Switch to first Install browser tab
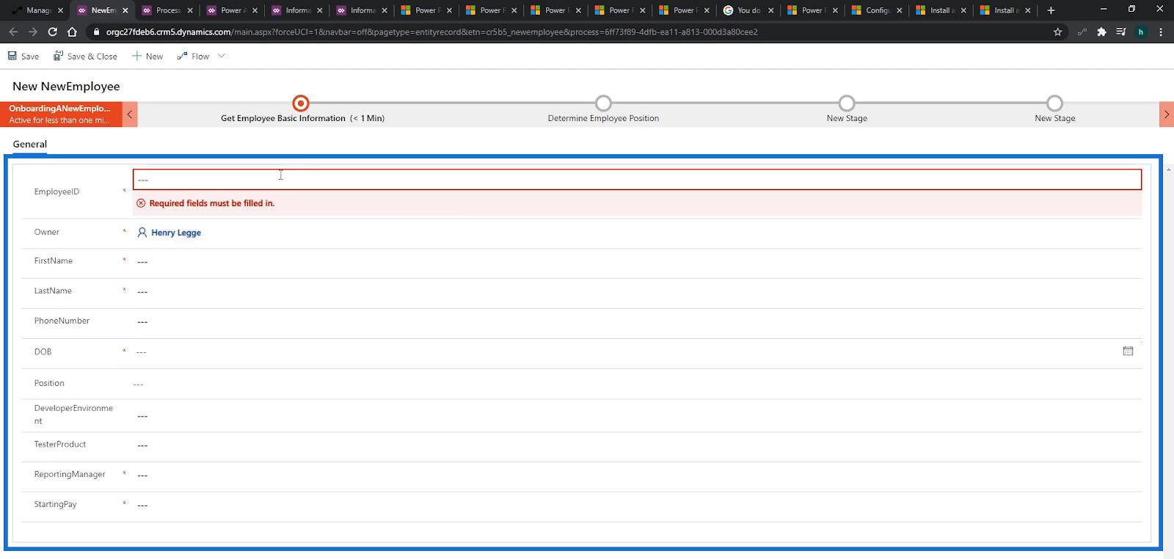The width and height of the screenshot is (1174, 559). [x=941, y=10]
